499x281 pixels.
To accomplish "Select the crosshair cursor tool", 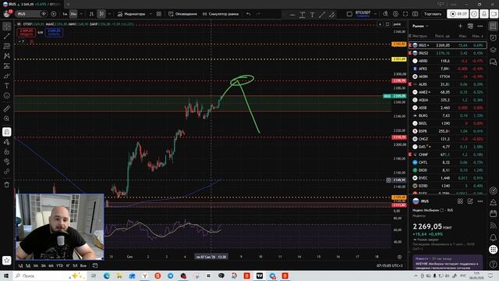I will (x=7, y=27).
